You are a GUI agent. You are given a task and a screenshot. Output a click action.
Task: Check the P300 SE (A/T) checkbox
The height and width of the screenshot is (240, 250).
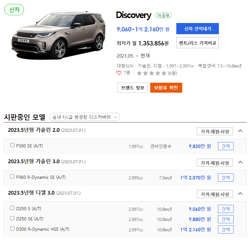click(12, 145)
